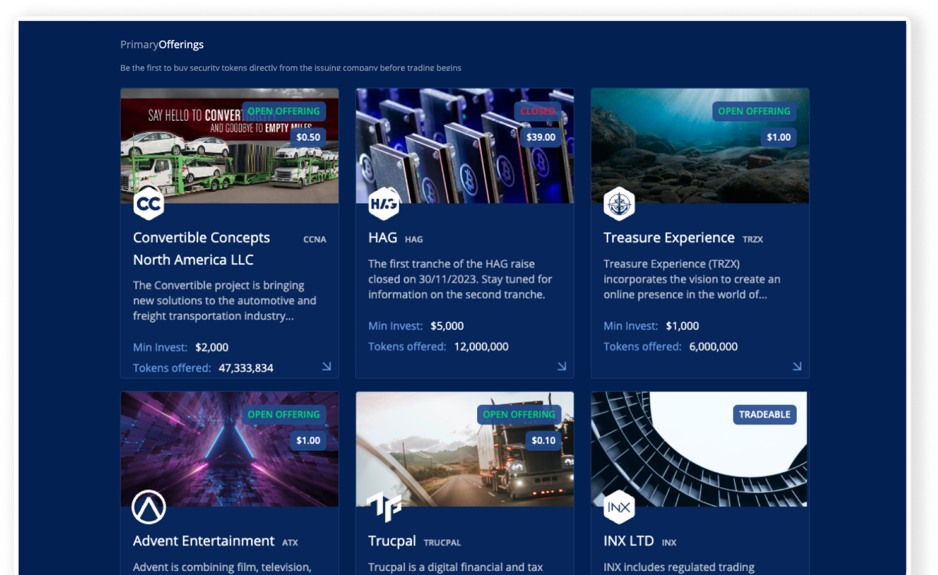Click the $0.10 badge on Trucpal card
Viewport: 938px width, 575px height.
pos(543,440)
